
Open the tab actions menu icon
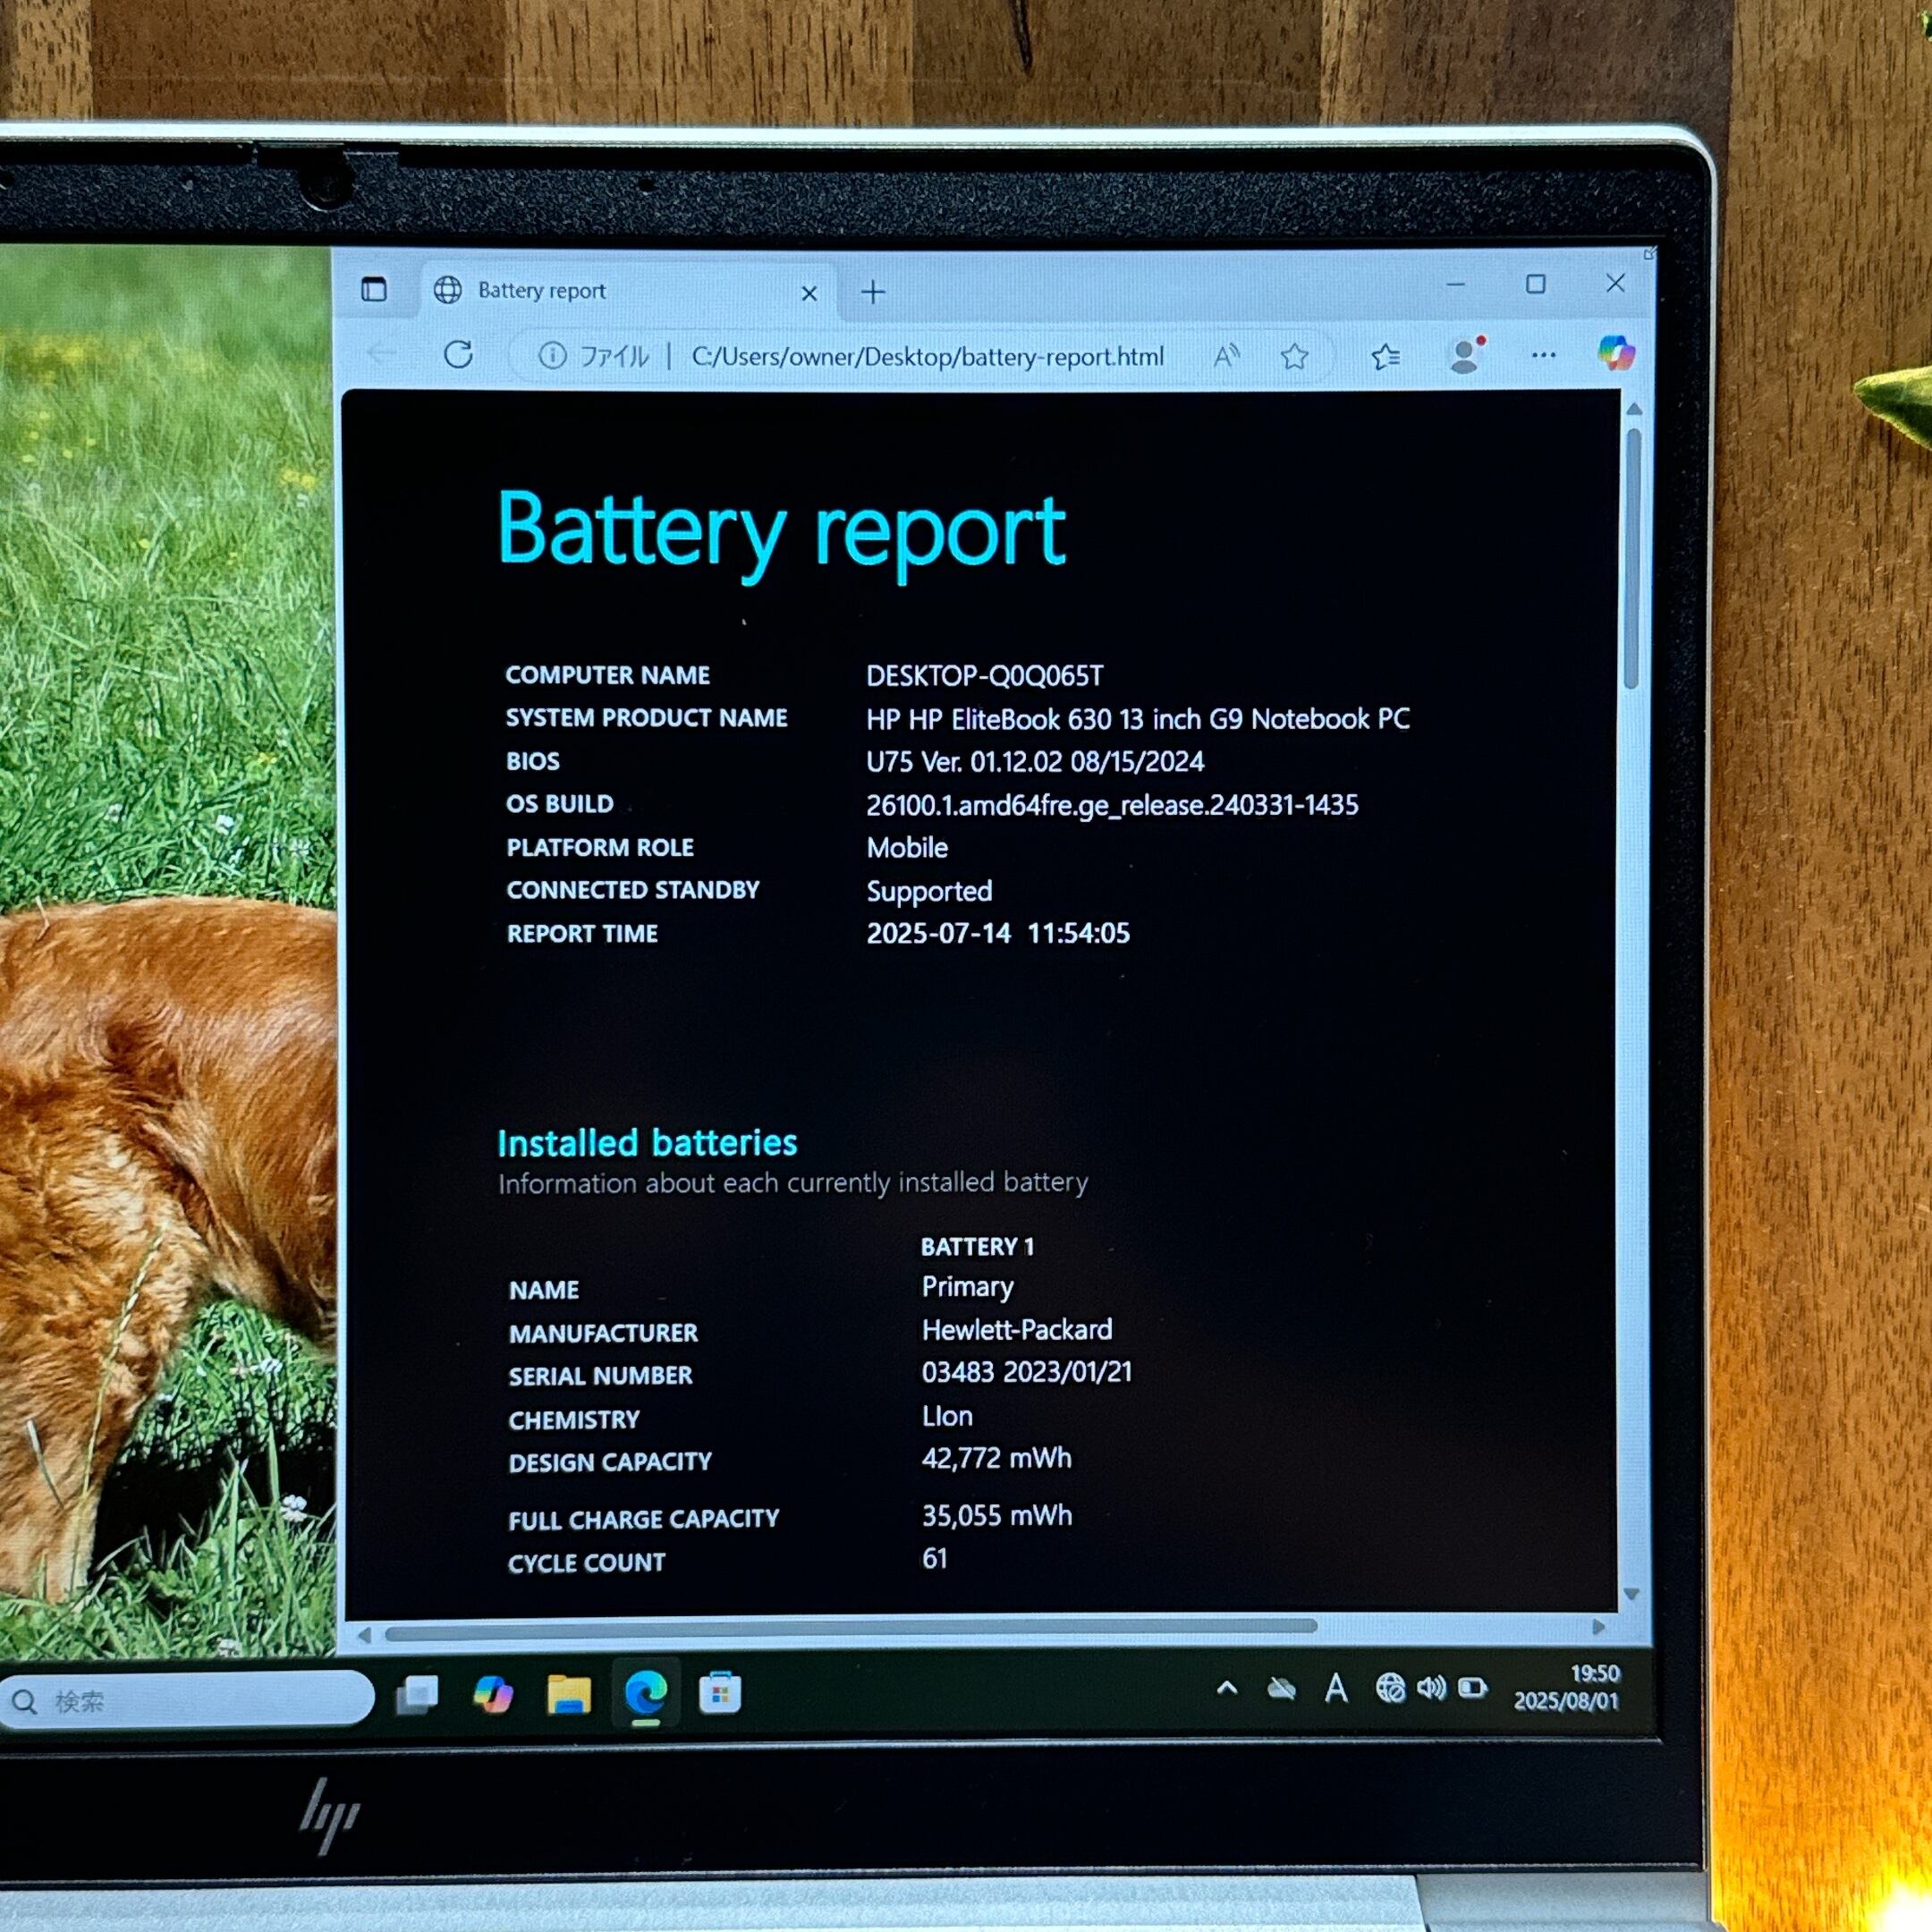(374, 290)
